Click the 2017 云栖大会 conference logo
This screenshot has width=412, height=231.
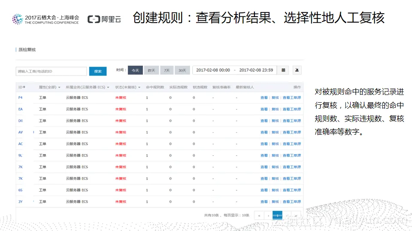coord(45,19)
